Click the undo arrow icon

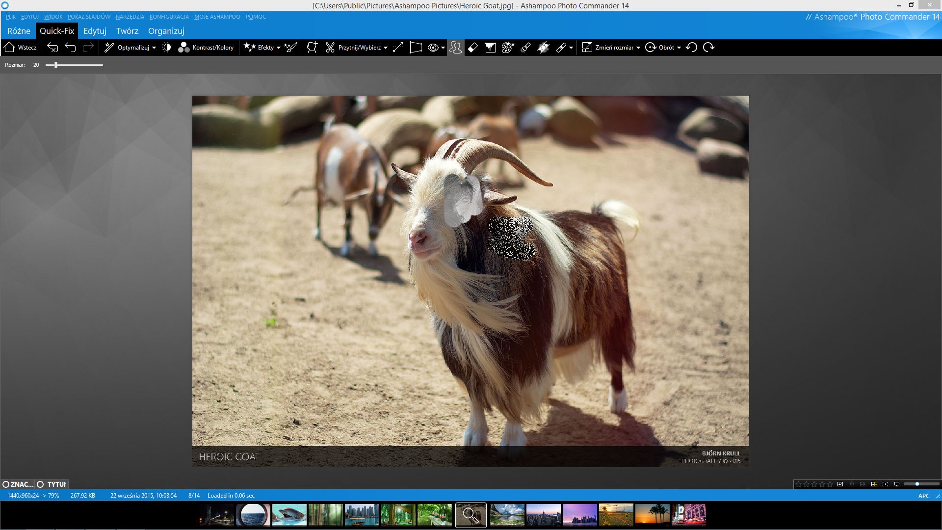pos(70,48)
